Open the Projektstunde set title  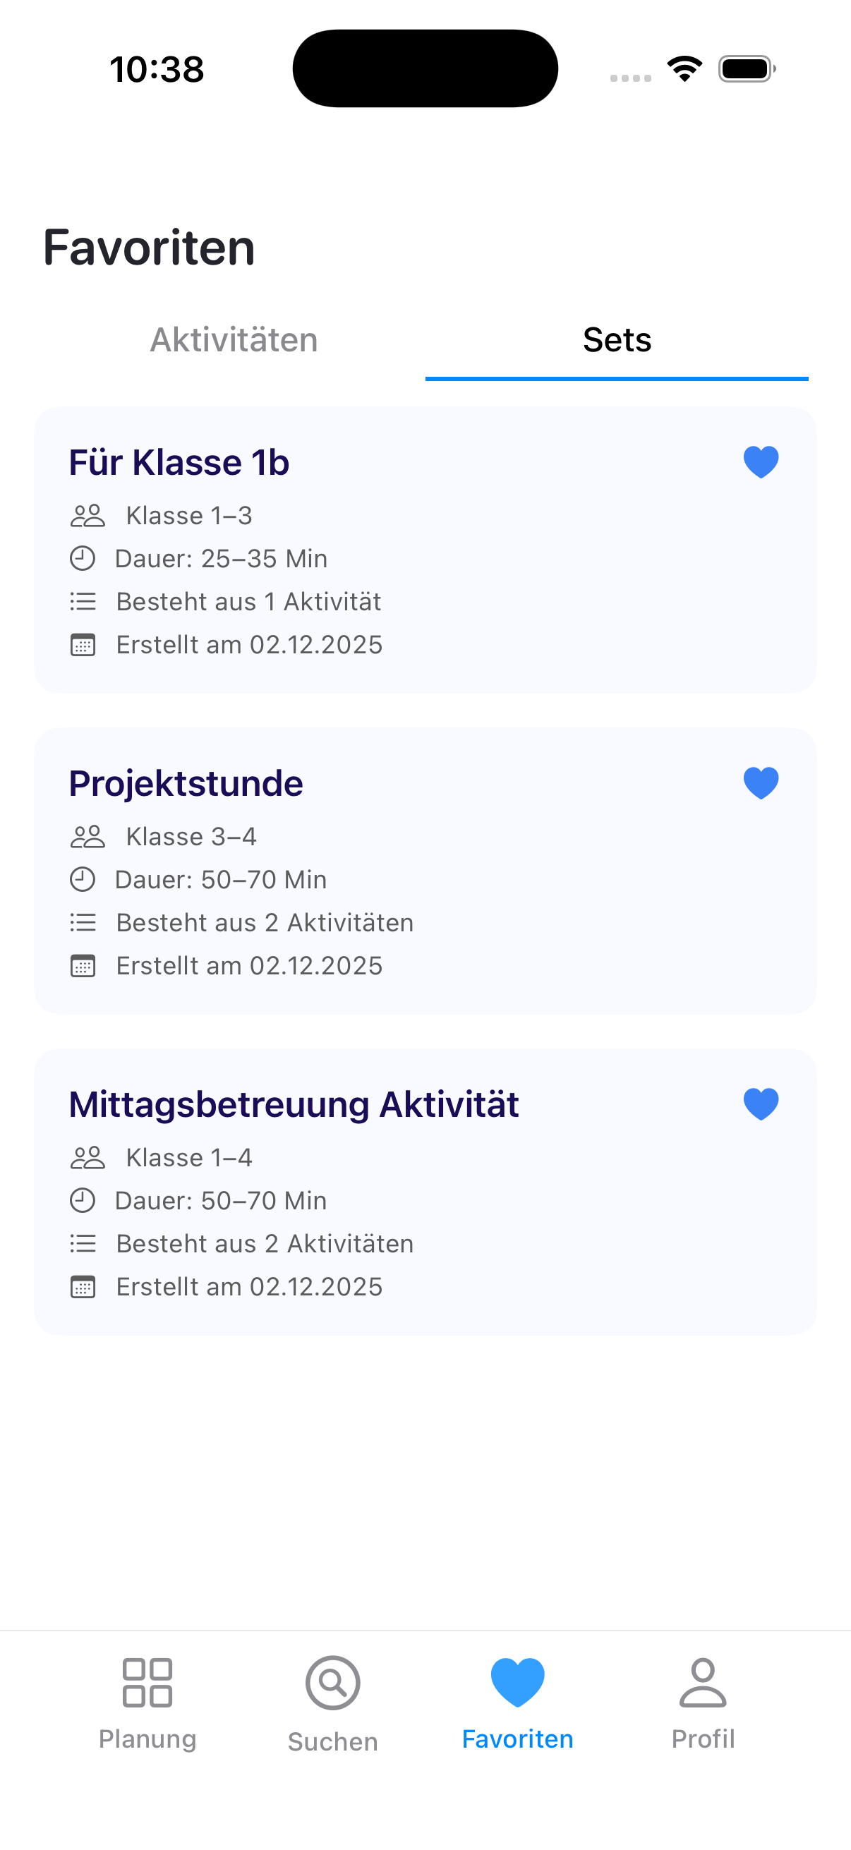(x=186, y=783)
